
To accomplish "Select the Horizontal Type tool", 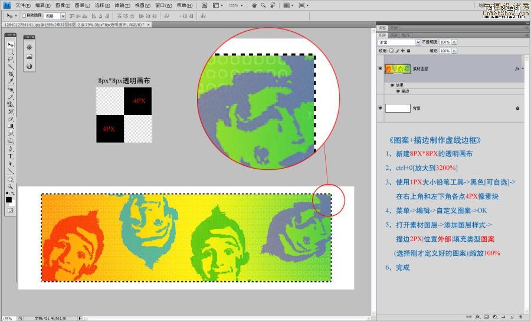I will 11,156.
